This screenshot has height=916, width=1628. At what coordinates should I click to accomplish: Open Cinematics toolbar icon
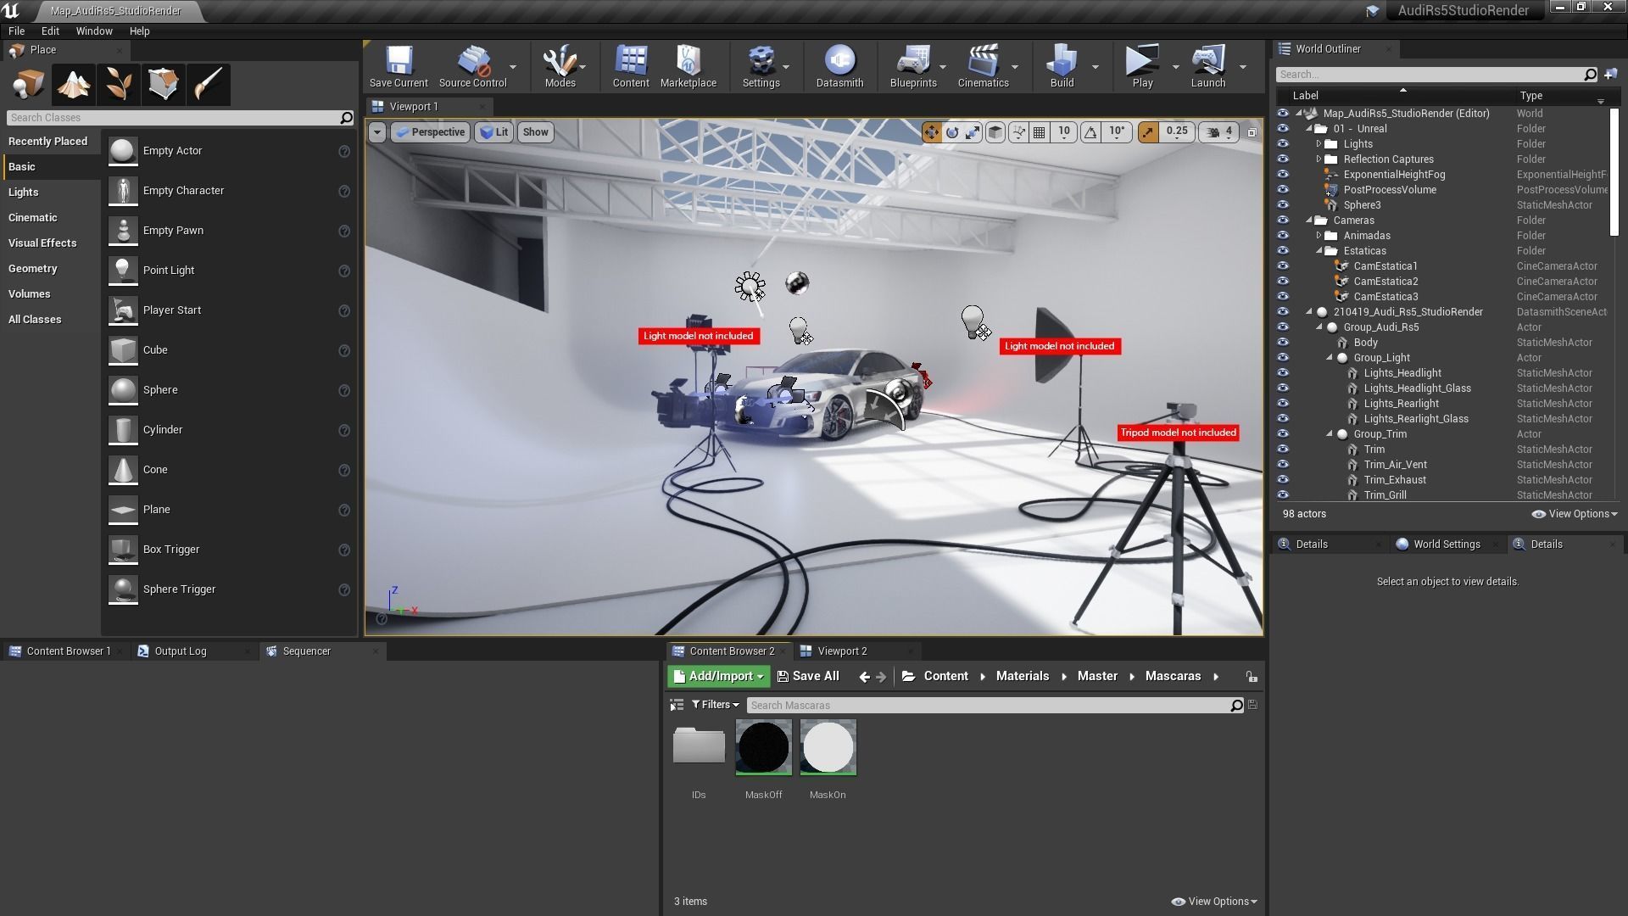click(x=983, y=67)
